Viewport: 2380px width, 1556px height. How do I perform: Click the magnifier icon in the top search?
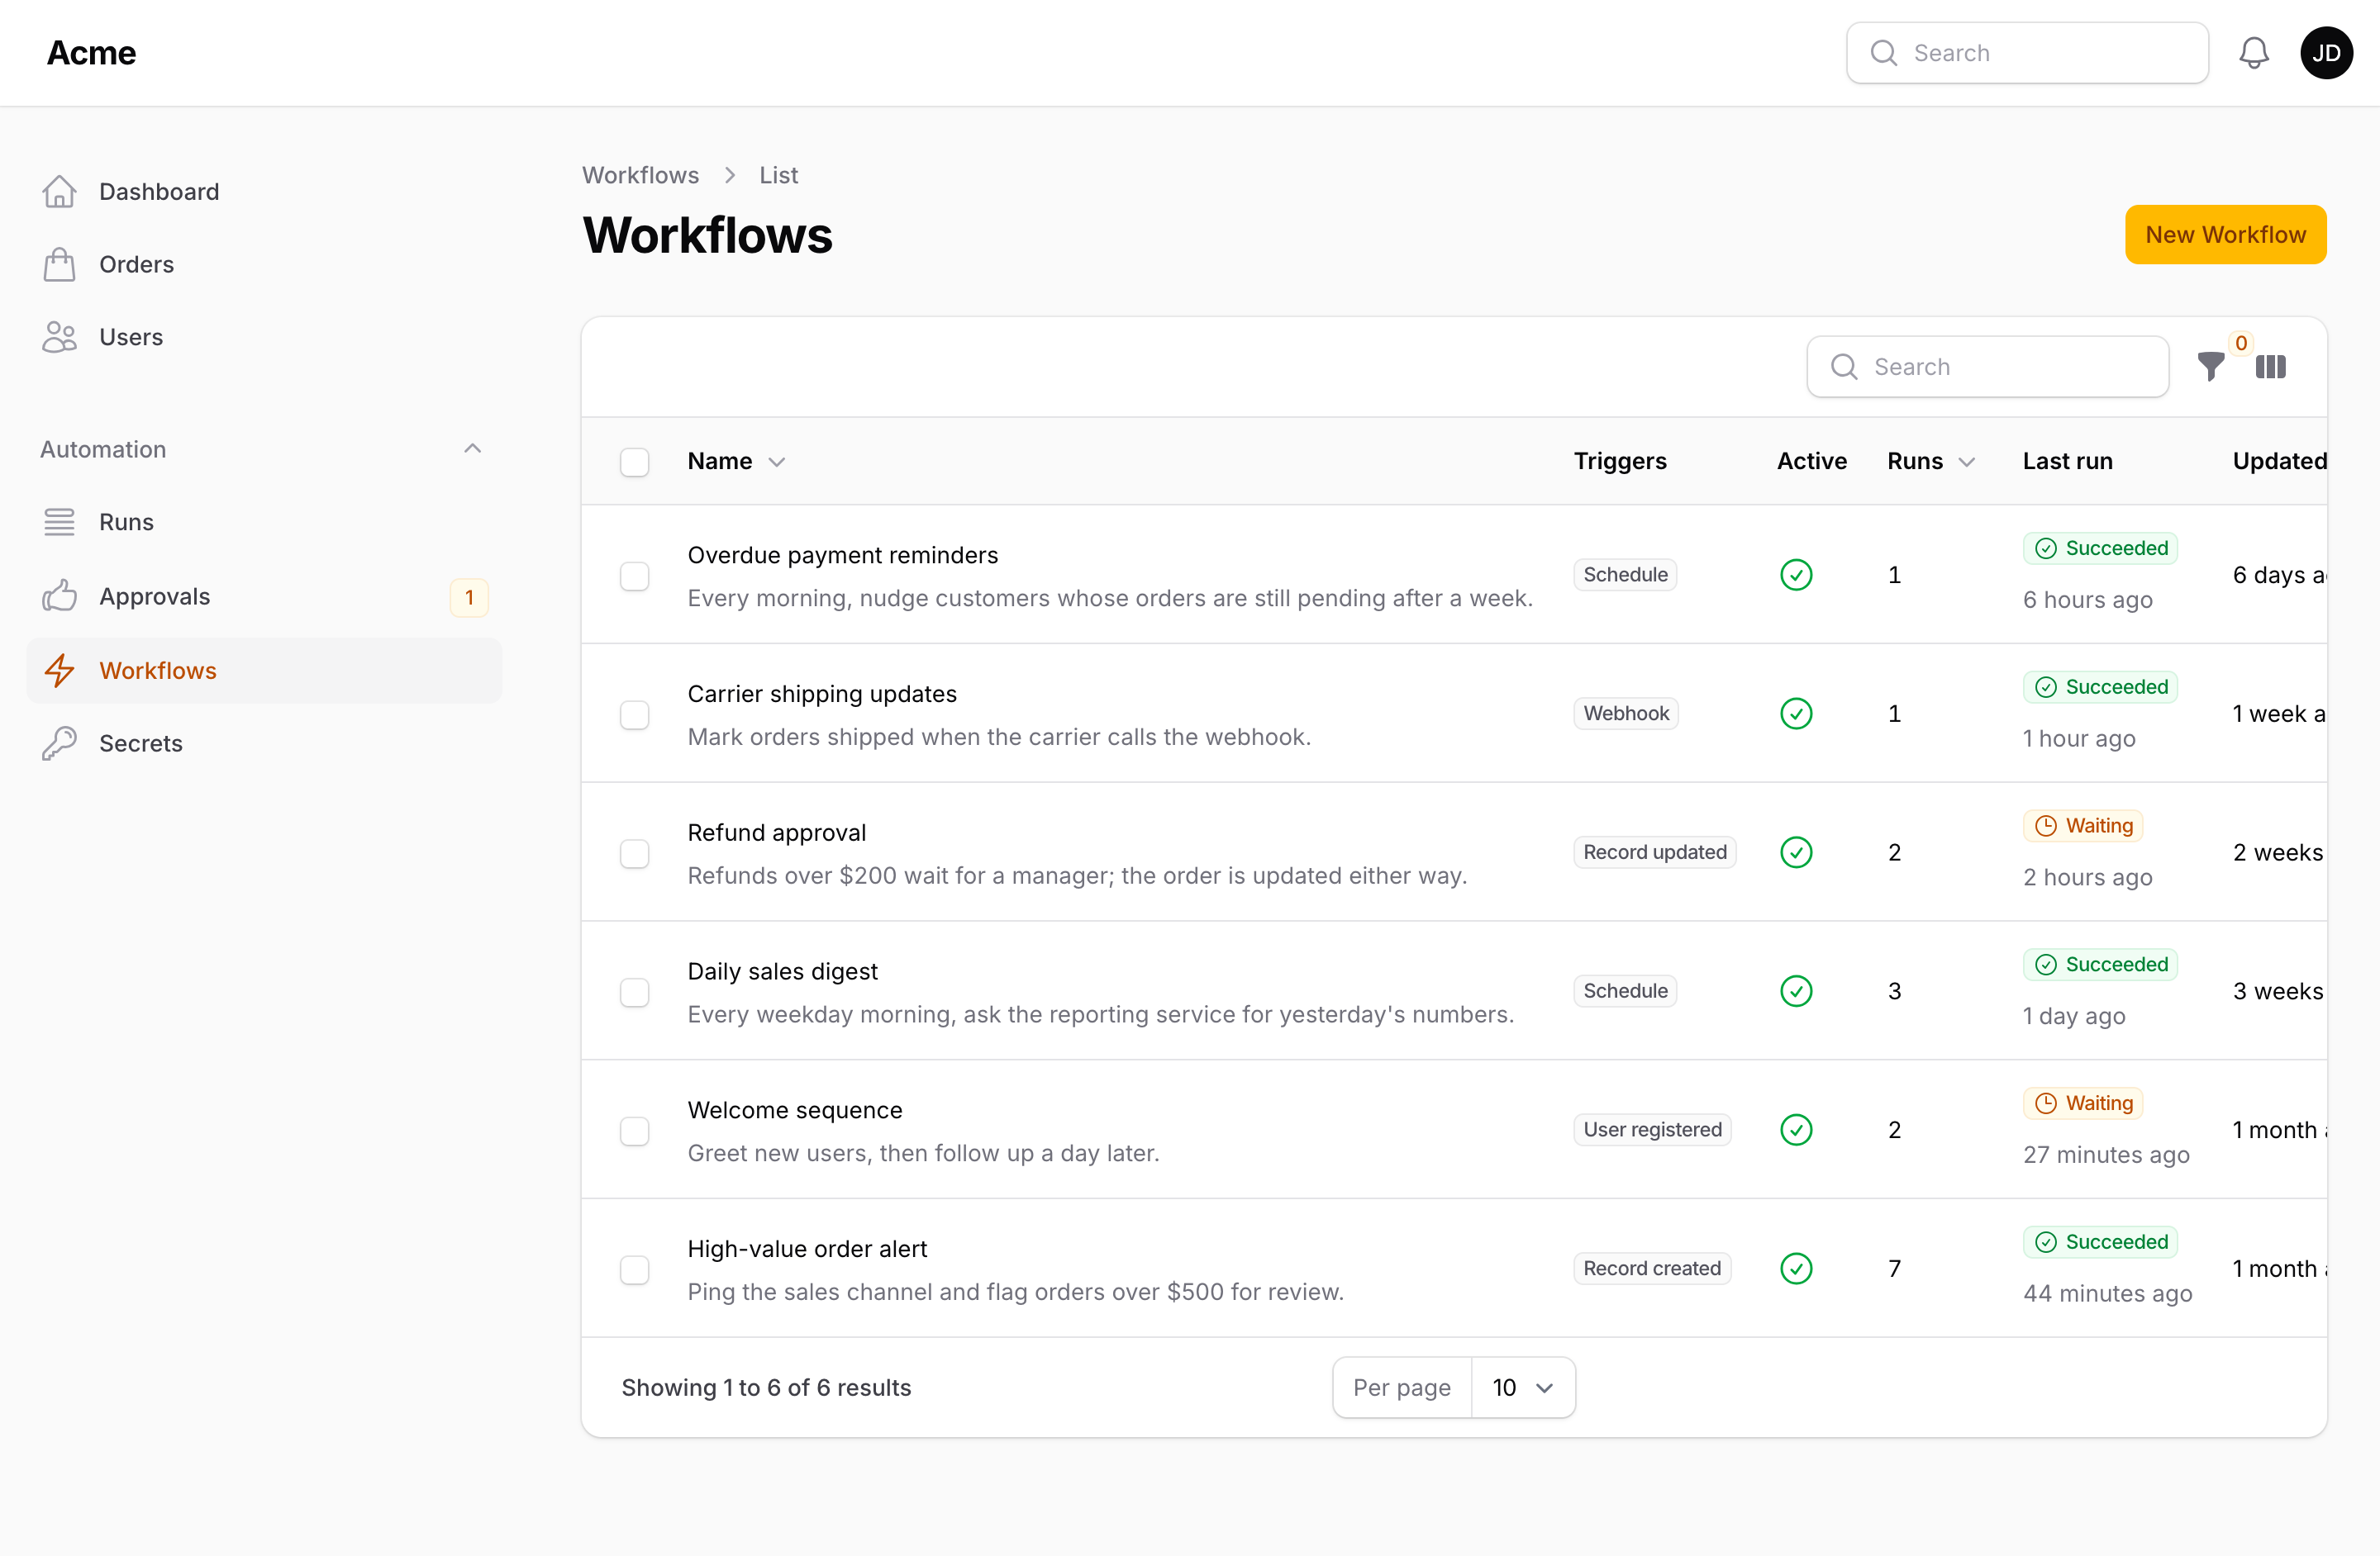tap(1883, 53)
